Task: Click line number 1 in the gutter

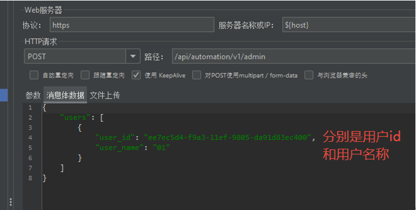Action: point(30,108)
